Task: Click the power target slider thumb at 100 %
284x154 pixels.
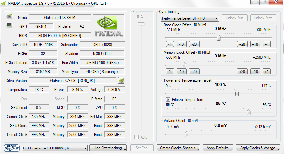Action: [237, 94]
